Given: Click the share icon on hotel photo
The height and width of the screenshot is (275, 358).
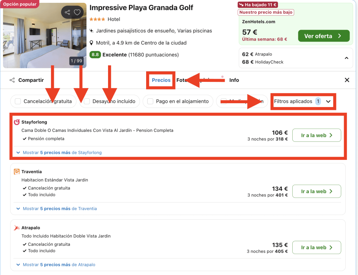Looking at the screenshot, I should (x=67, y=13).
